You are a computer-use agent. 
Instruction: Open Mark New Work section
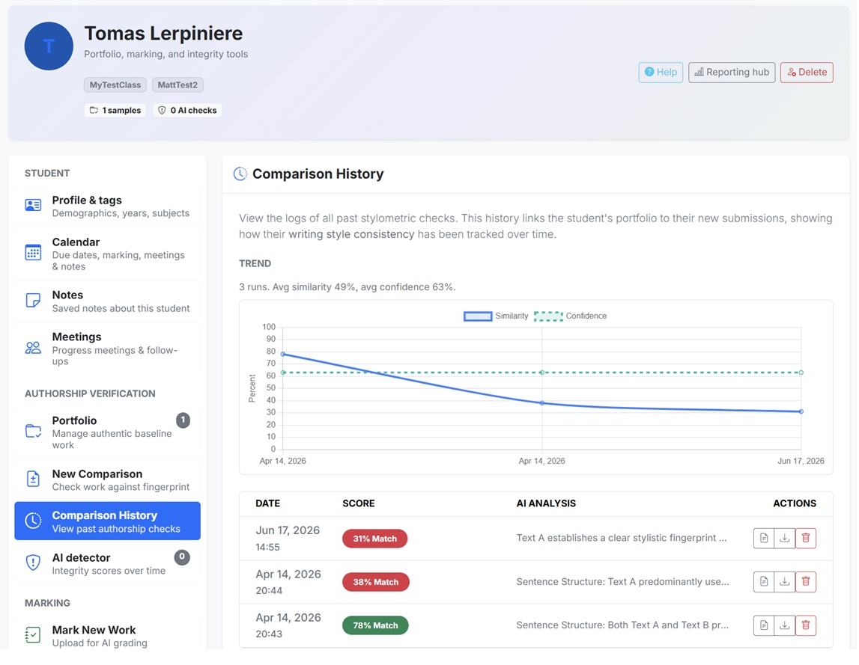(x=107, y=635)
